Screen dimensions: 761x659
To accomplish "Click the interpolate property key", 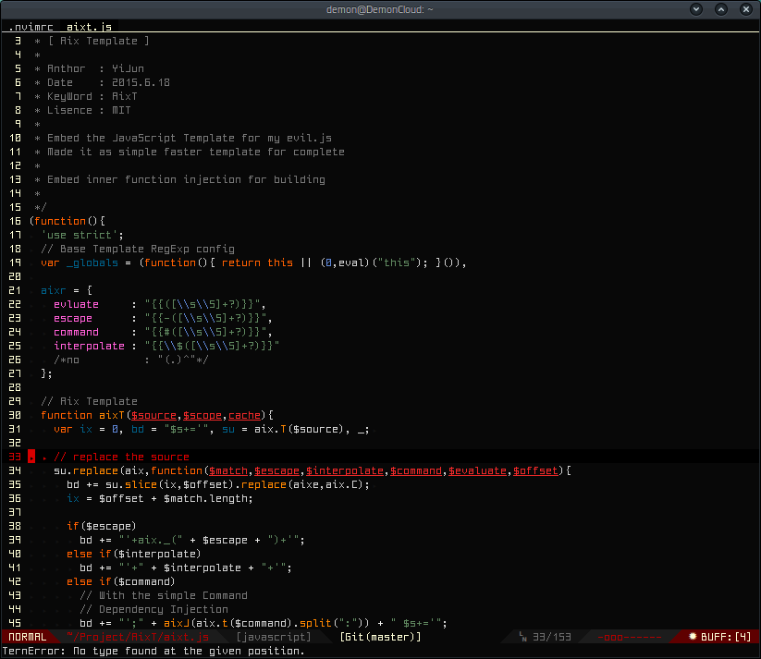I will point(90,346).
